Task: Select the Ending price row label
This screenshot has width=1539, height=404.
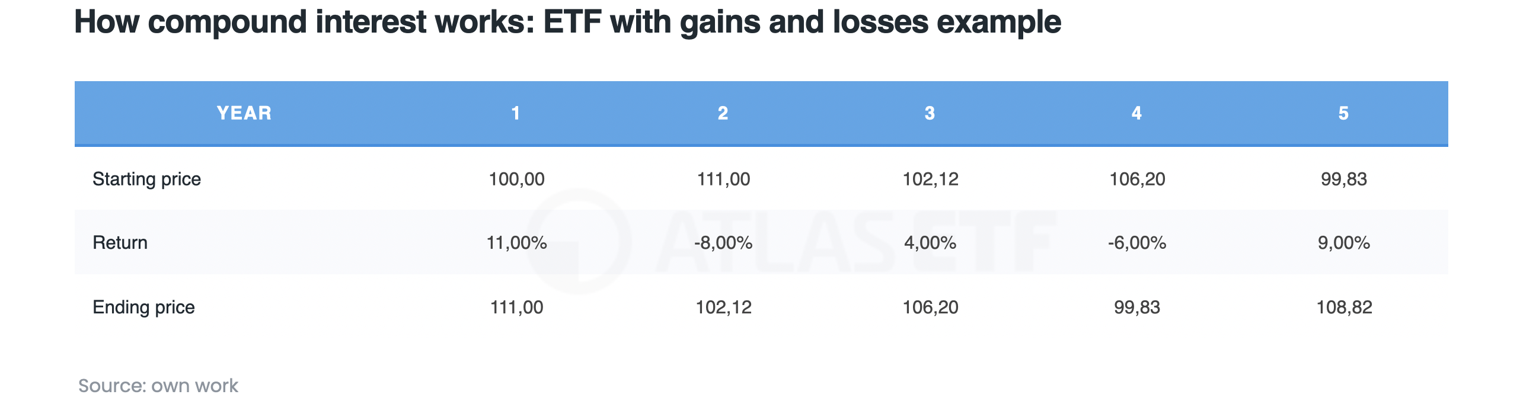Action: 143,307
